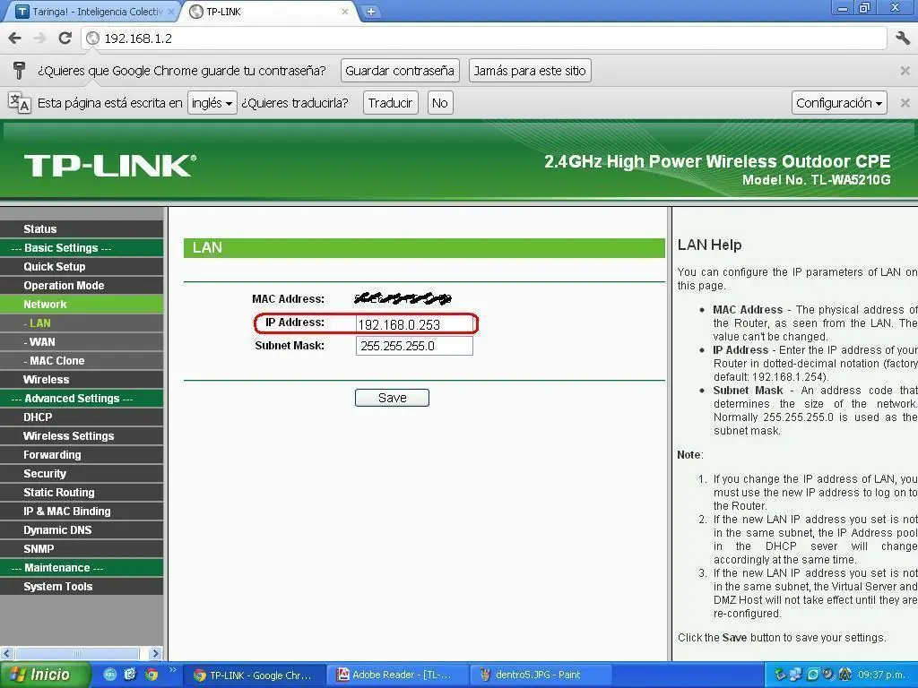This screenshot has width=918, height=688.
Task: Open IP & MAC Binding in sidebar
Action: click(82, 512)
